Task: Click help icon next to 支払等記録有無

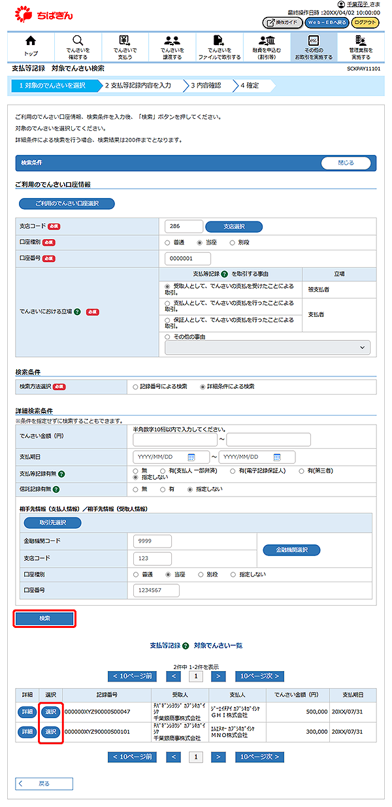Action: 60,473
